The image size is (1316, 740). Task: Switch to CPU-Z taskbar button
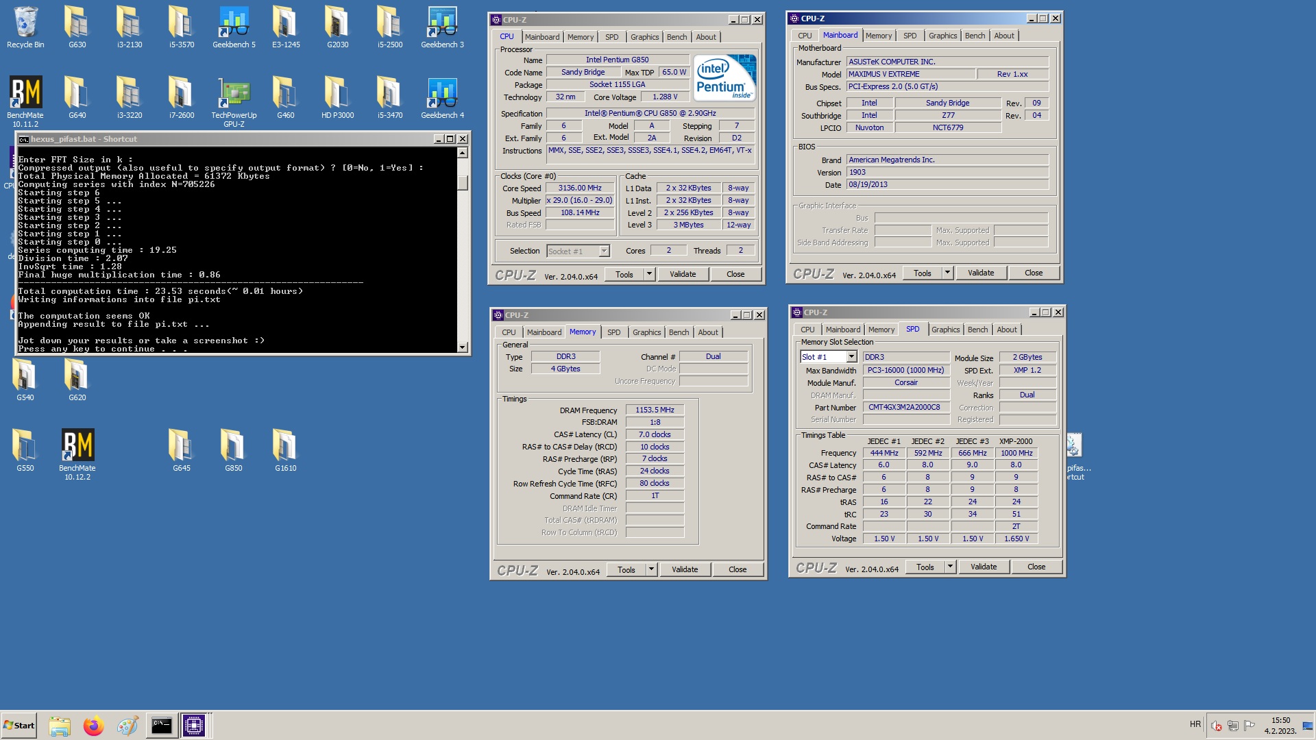point(194,726)
